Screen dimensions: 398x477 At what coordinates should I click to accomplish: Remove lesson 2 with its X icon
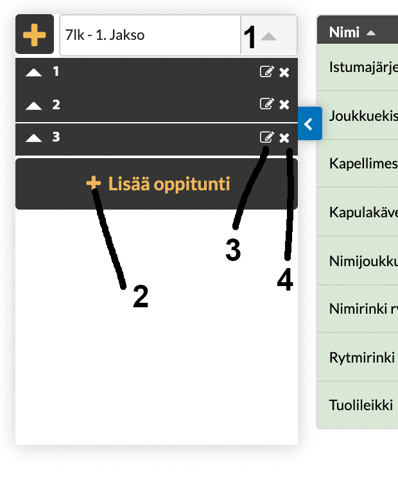[x=284, y=104]
